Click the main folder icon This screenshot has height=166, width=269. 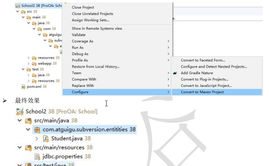(x=29, y=17)
